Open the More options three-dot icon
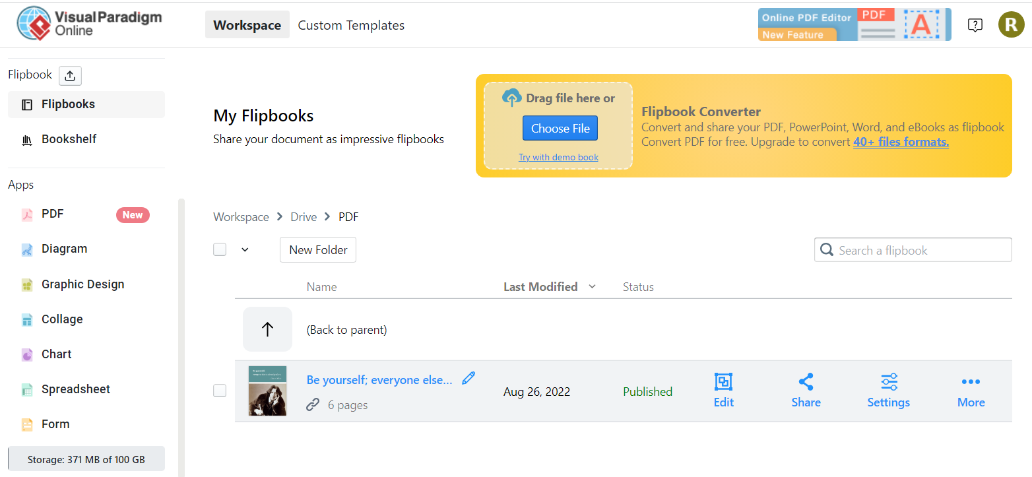This screenshot has height=477, width=1032. 971,382
